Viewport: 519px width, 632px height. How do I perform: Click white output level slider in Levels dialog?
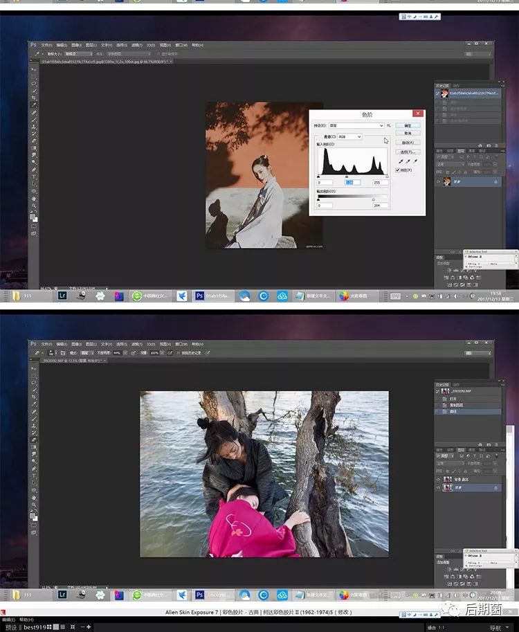[x=374, y=199]
